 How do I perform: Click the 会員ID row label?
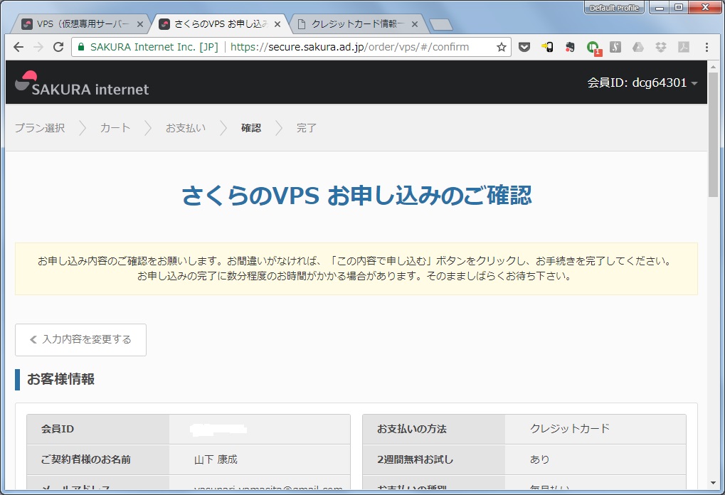click(58, 429)
